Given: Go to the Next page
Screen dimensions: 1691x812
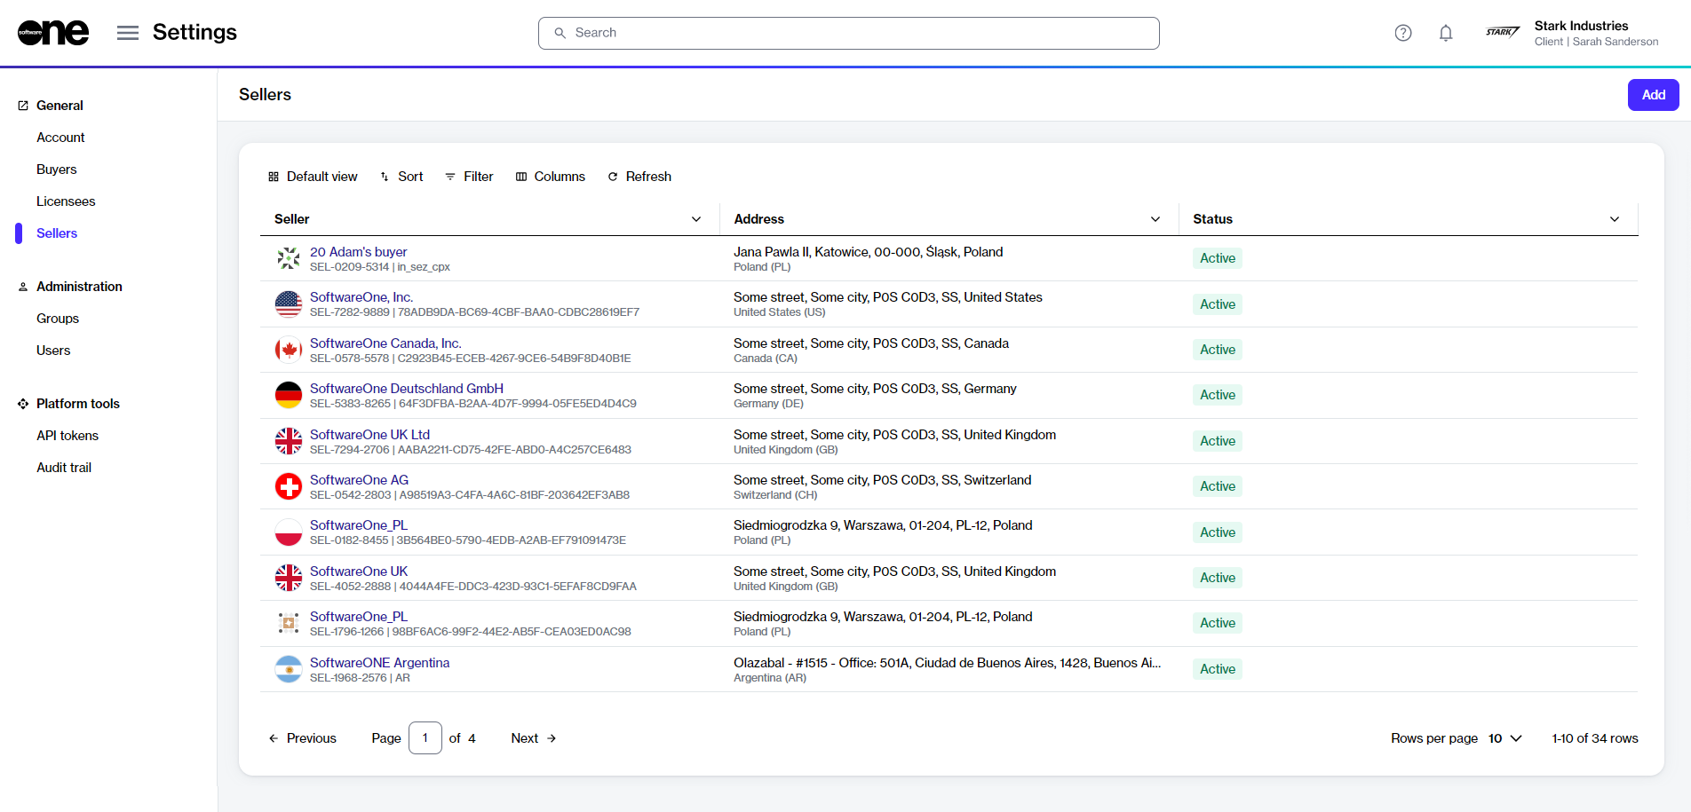Looking at the screenshot, I should 534,738.
